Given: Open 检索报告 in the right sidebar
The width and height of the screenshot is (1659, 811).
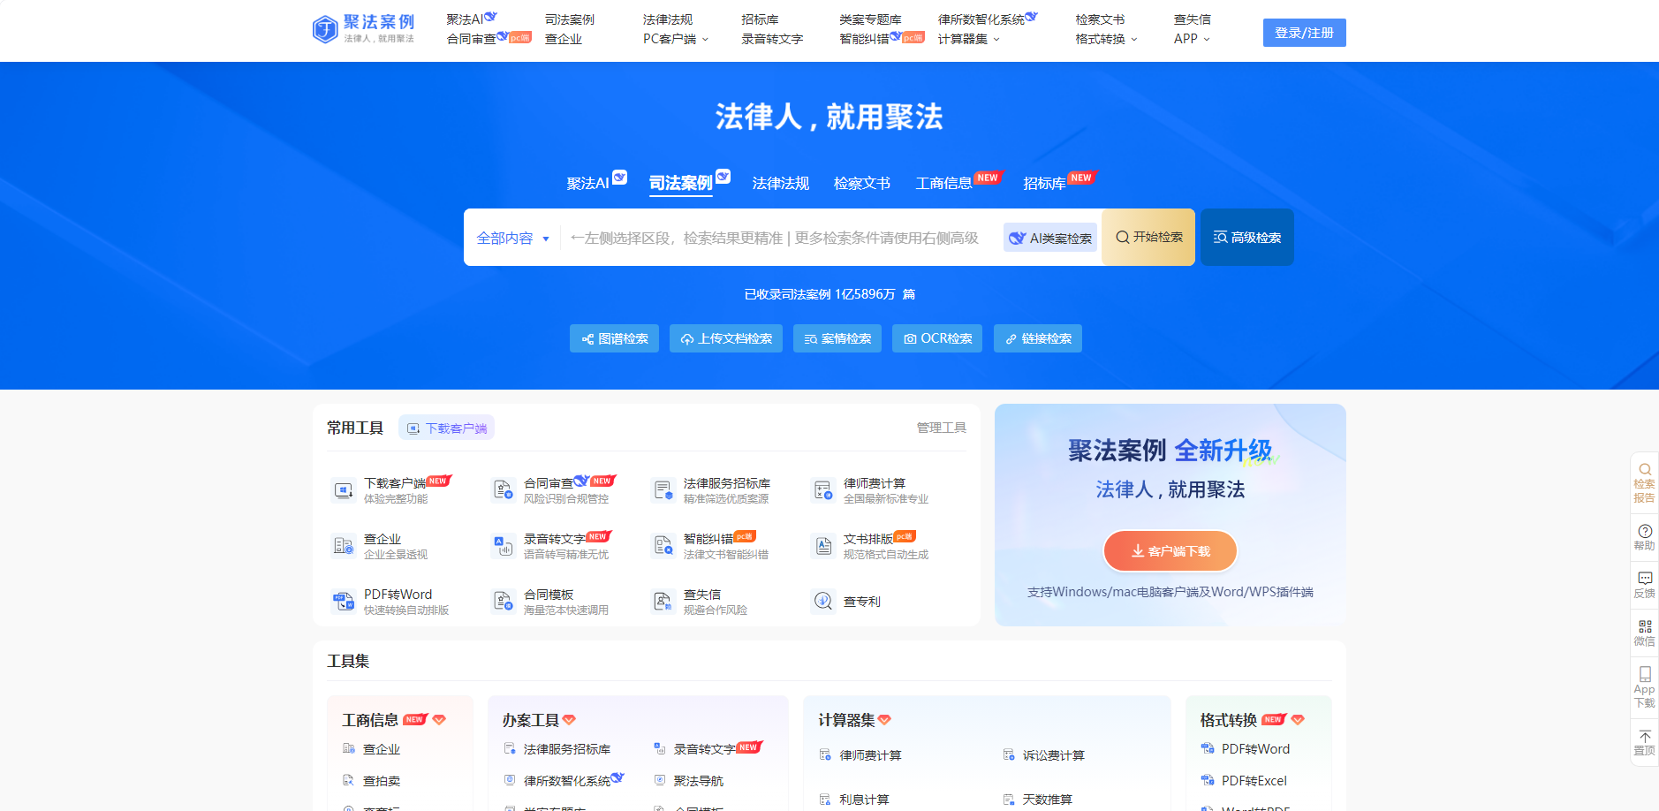Looking at the screenshot, I should [1644, 482].
